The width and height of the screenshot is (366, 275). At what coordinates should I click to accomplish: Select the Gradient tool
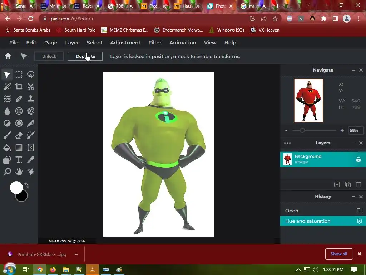pyautogui.click(x=19, y=148)
